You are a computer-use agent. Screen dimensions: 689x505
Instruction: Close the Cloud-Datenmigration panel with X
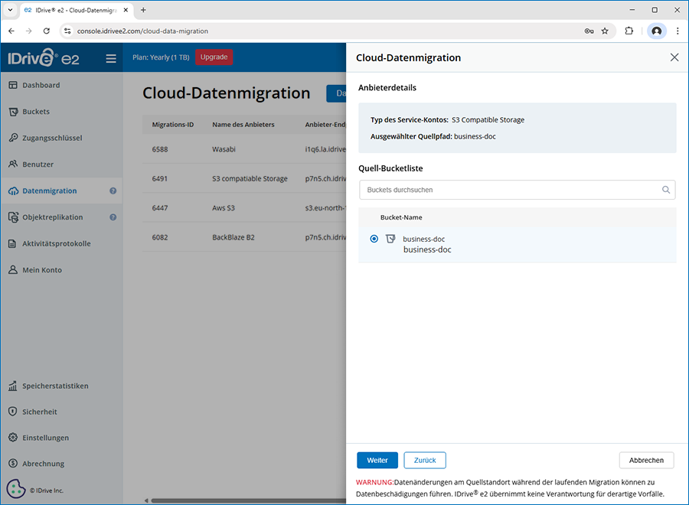coord(674,57)
